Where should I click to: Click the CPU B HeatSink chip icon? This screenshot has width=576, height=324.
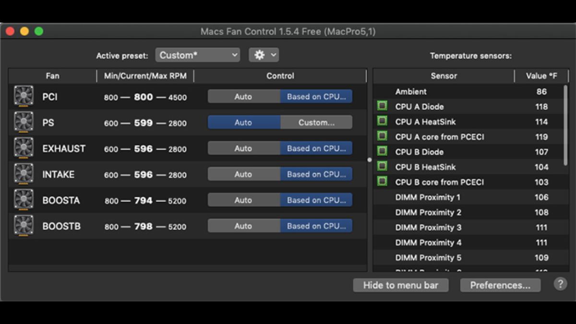[x=382, y=166]
